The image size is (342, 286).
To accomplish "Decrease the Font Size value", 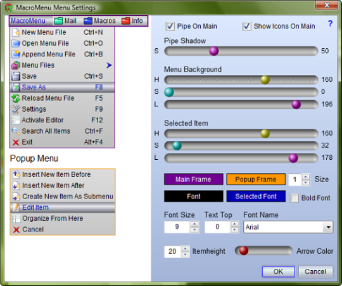I will coord(194,230).
